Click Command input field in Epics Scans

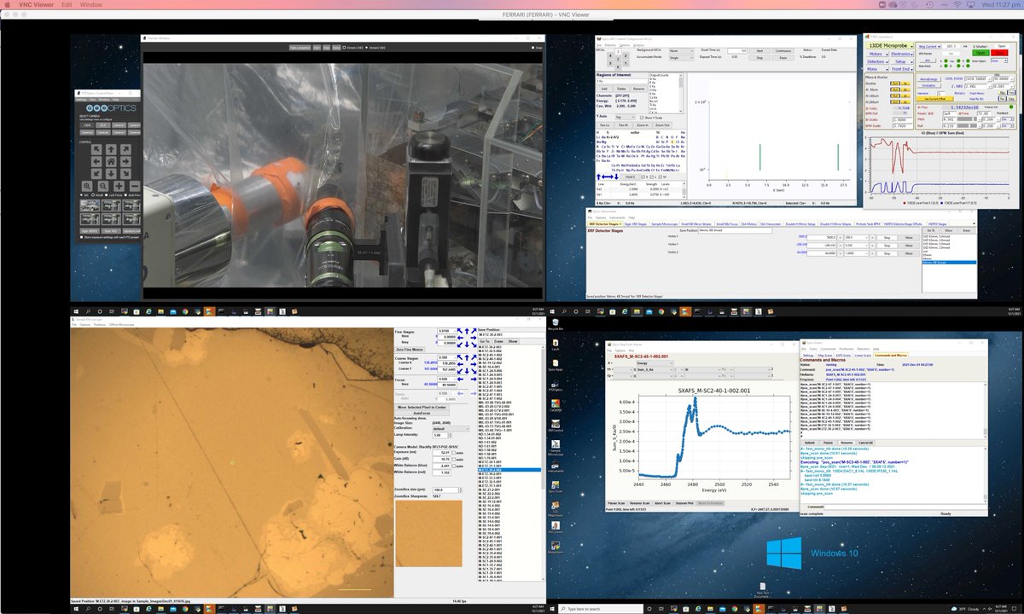905,507
